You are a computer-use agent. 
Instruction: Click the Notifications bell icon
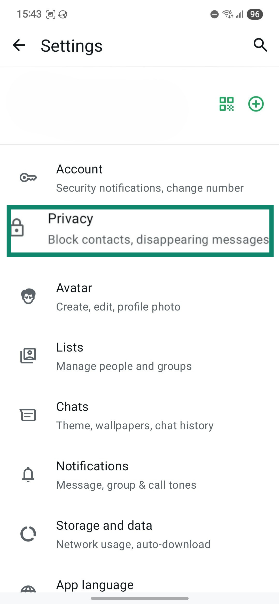click(28, 474)
